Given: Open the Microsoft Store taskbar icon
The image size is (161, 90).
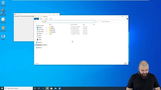Looking at the screenshot, I should click(51, 88).
